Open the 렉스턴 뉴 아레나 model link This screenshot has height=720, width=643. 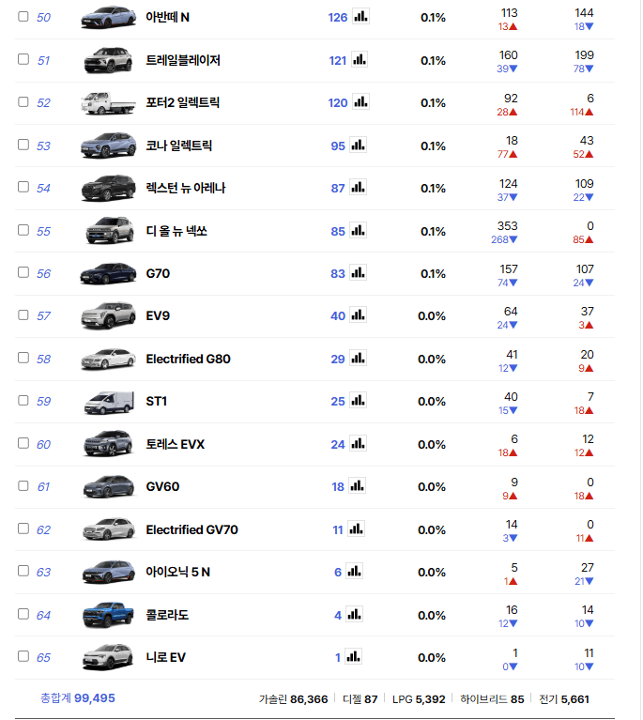coord(185,188)
